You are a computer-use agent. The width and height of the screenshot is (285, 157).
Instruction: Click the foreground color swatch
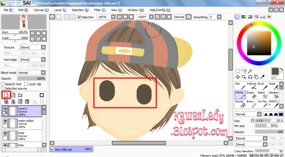[x=275, y=71]
